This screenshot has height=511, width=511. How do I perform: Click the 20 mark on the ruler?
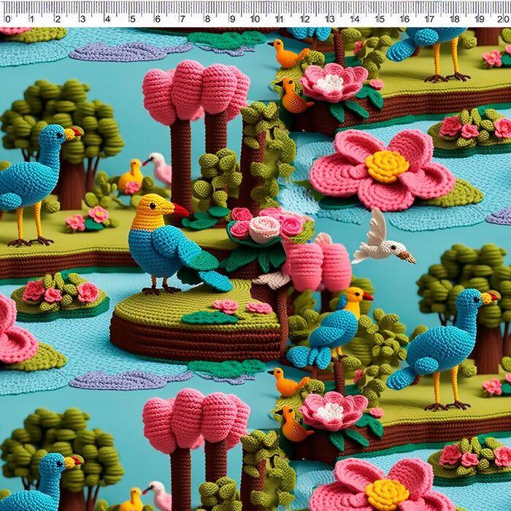pos(502,18)
